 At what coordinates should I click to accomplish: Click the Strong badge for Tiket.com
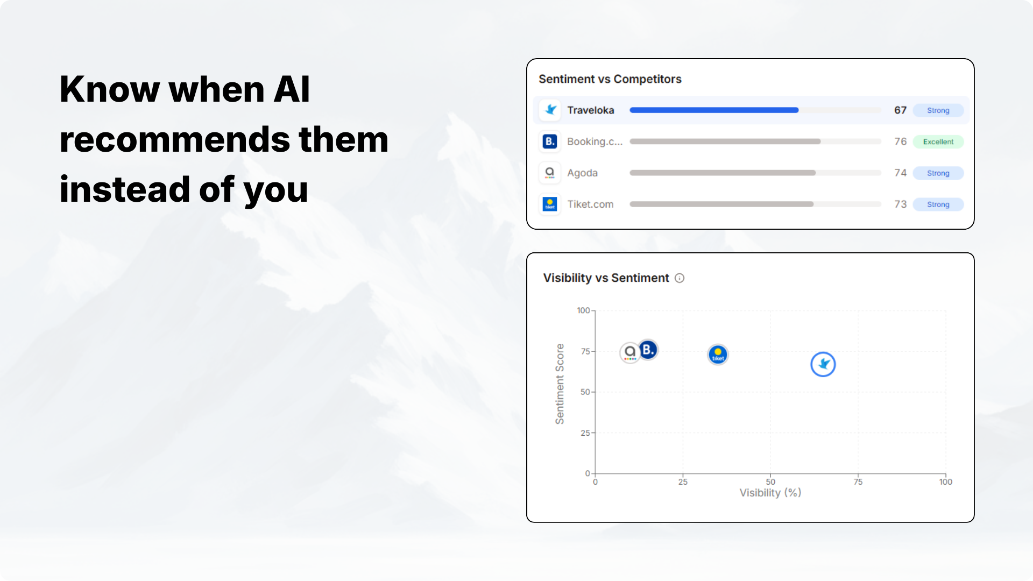(x=938, y=204)
